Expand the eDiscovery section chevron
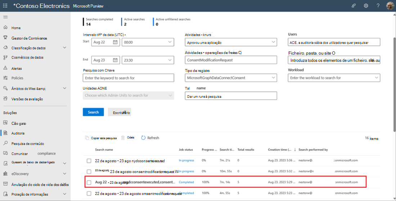Viewport: 396px width, 201px height. [64, 174]
